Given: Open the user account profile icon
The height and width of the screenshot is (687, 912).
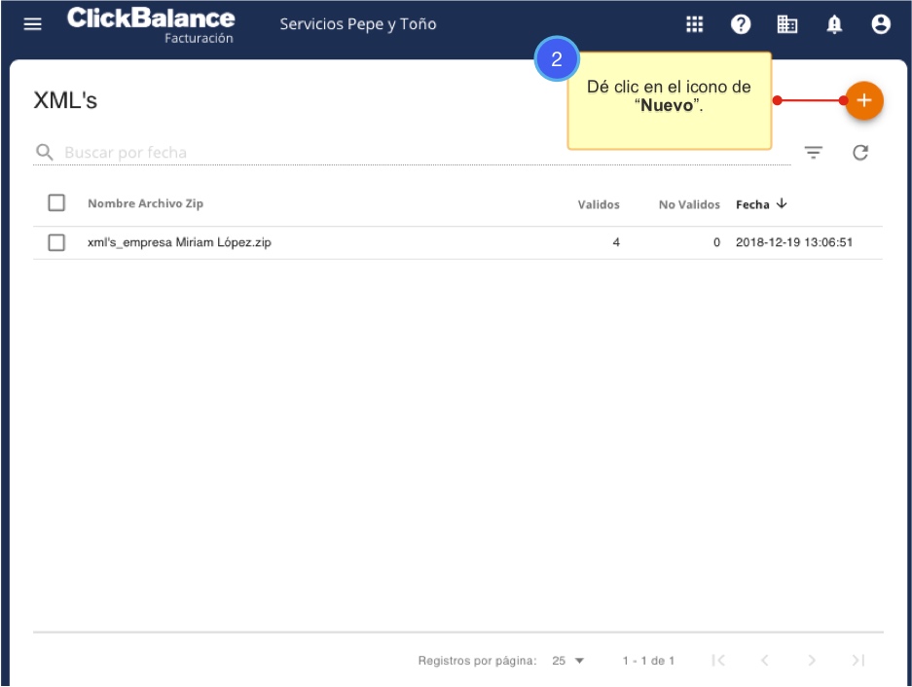Looking at the screenshot, I should (881, 24).
